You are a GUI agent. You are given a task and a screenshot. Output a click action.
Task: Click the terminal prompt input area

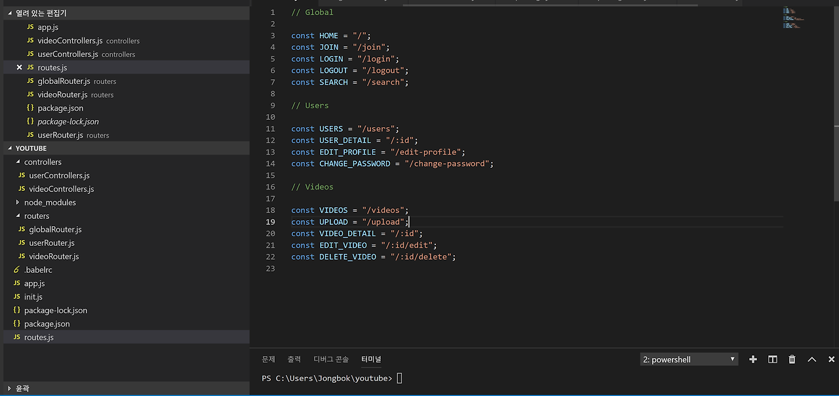(x=399, y=378)
